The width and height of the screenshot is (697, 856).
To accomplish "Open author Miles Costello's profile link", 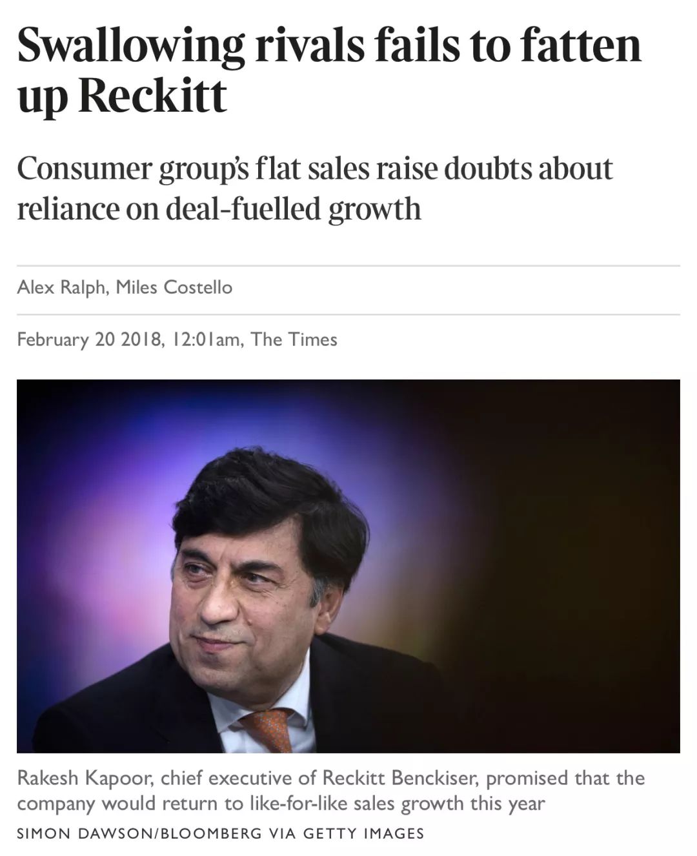I will (x=174, y=287).
